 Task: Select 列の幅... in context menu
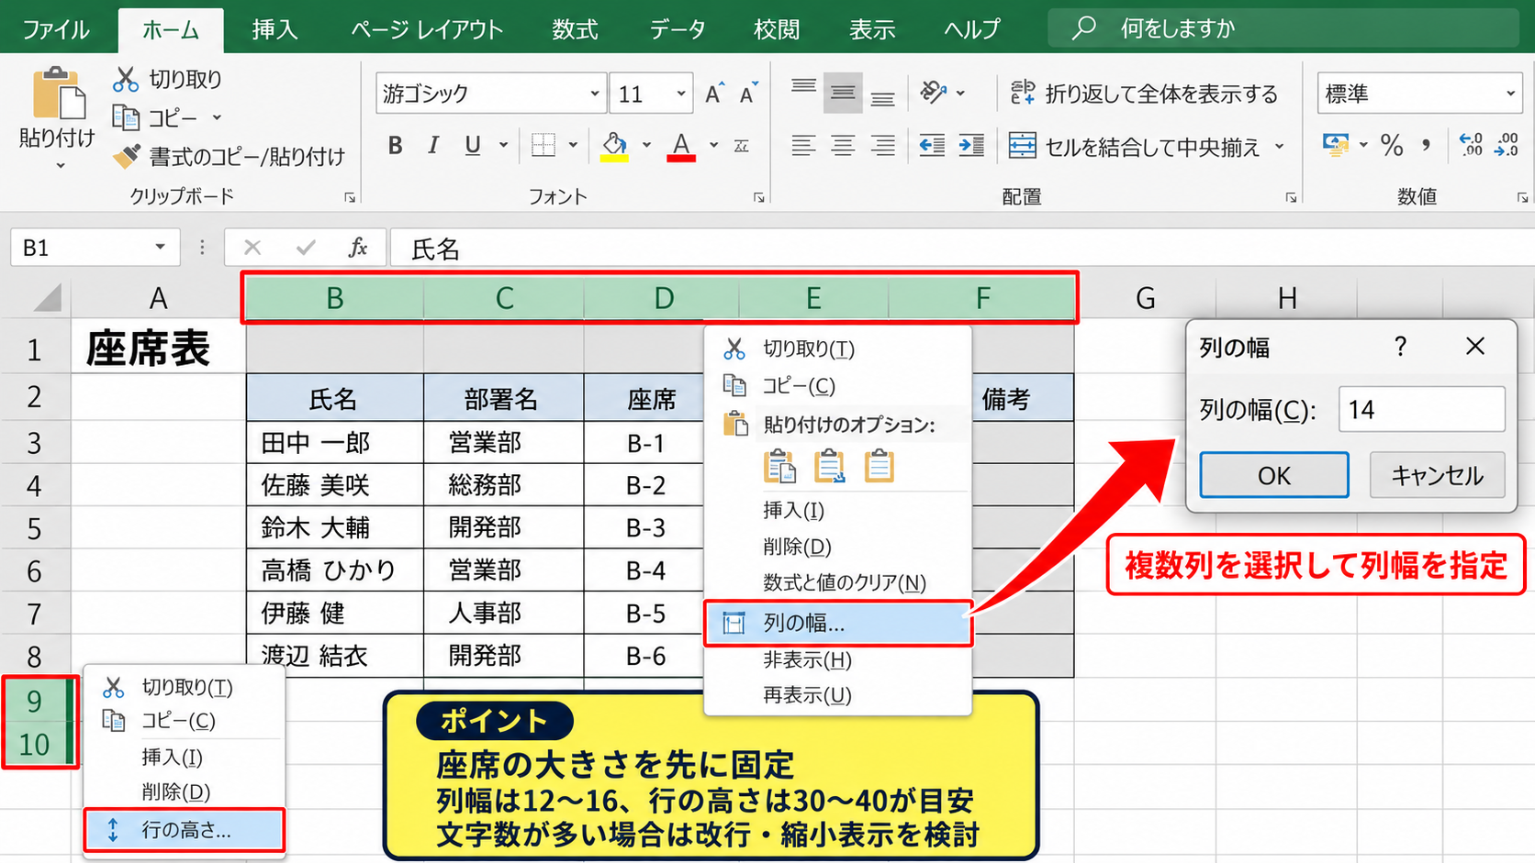(x=838, y=624)
